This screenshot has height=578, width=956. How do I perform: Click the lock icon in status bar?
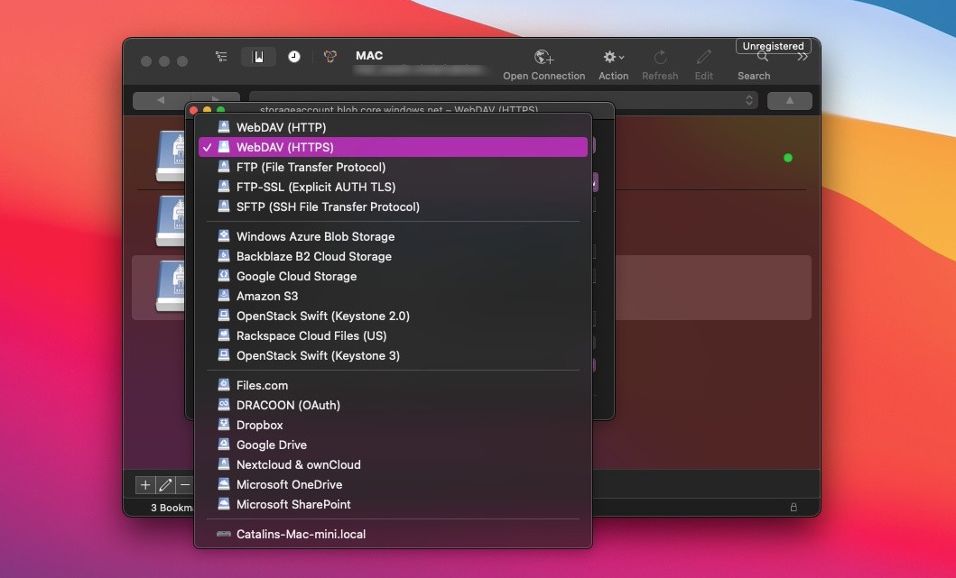point(794,508)
